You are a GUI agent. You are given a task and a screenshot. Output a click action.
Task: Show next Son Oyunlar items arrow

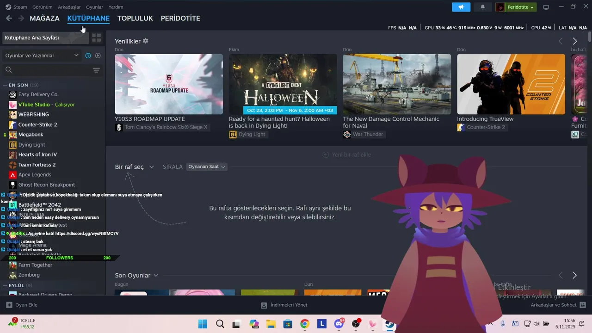coord(575,275)
